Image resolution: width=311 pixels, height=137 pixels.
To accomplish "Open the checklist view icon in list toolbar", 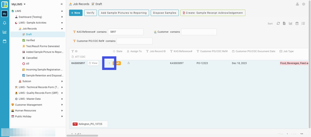I will tap(303, 23).
